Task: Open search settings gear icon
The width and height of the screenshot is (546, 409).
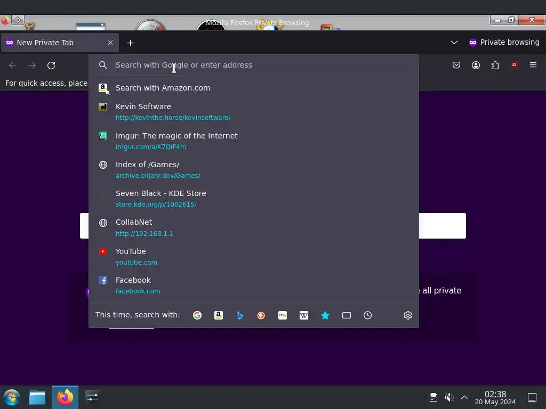Action: 408,315
